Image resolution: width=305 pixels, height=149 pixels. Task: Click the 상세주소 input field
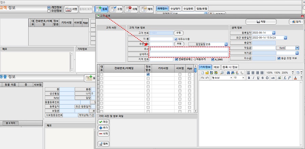point(189,54)
